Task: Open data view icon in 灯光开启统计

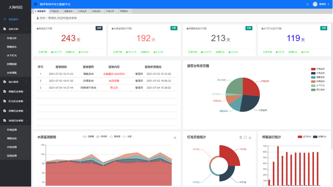Action: point(241,138)
